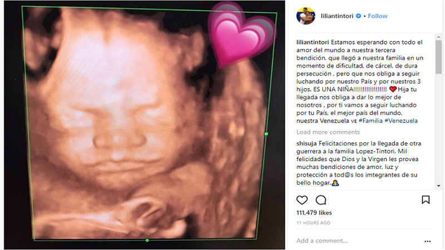The width and height of the screenshot is (445, 250).
Task: Open the #Venezuela hashtag link
Action: pyautogui.click(x=400, y=121)
